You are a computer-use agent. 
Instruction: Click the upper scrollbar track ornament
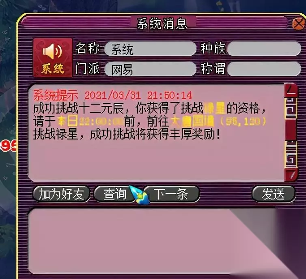point(291,109)
